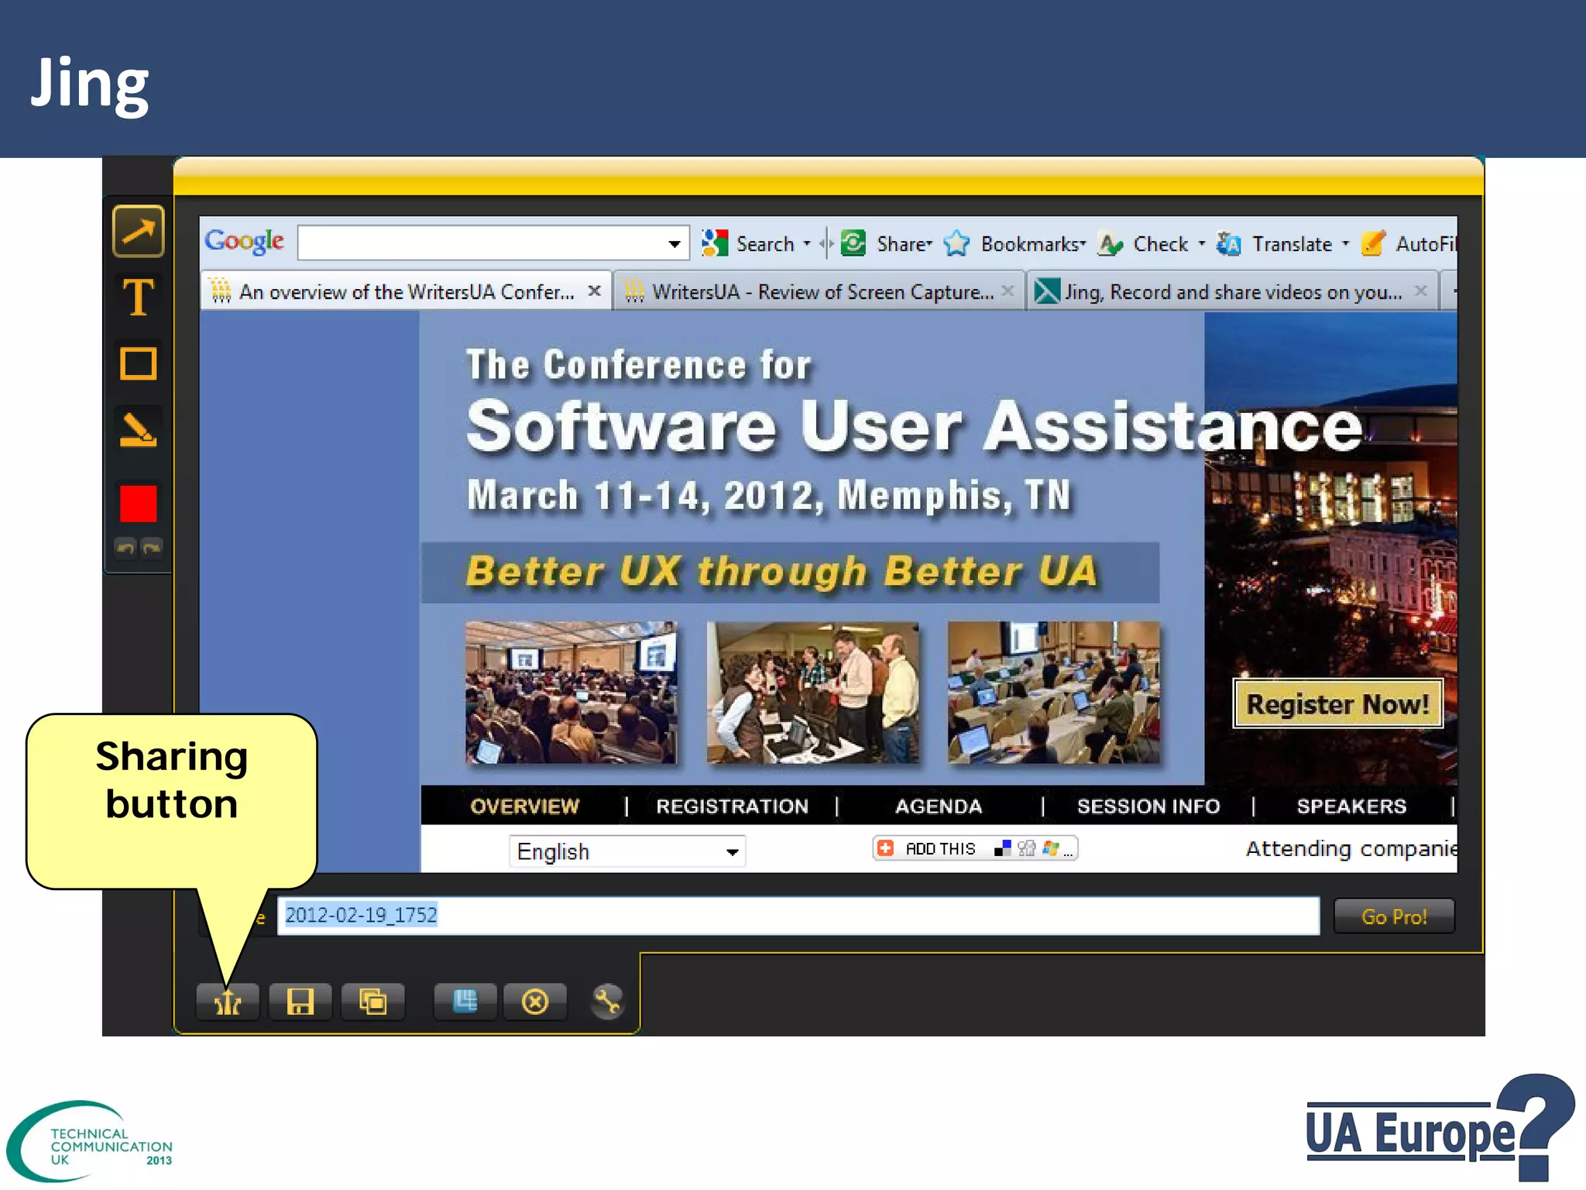Viewport: 1586px width, 1190px height.
Task: Click the Copy to clipboard icon
Action: coord(373,1002)
